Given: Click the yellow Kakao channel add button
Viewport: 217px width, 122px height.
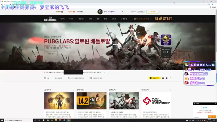Looking at the screenshot, I should click(154, 78).
